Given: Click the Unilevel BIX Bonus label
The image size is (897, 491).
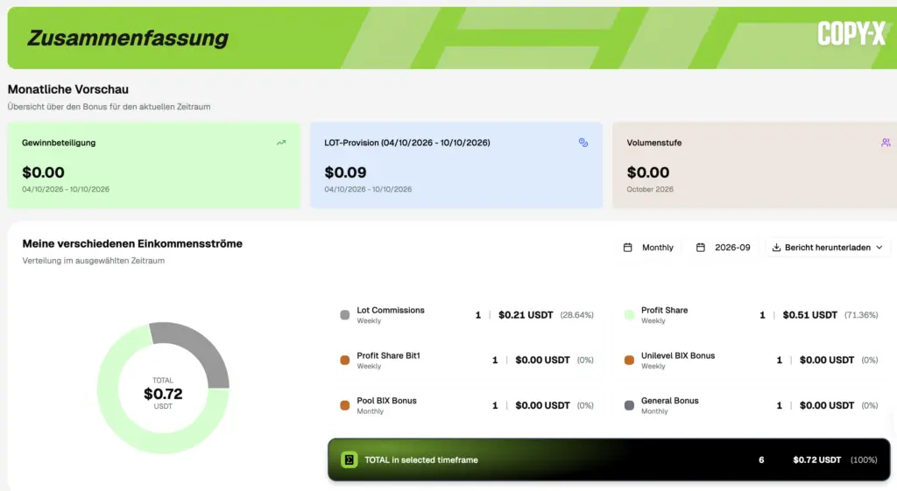Looking at the screenshot, I should pos(678,355).
